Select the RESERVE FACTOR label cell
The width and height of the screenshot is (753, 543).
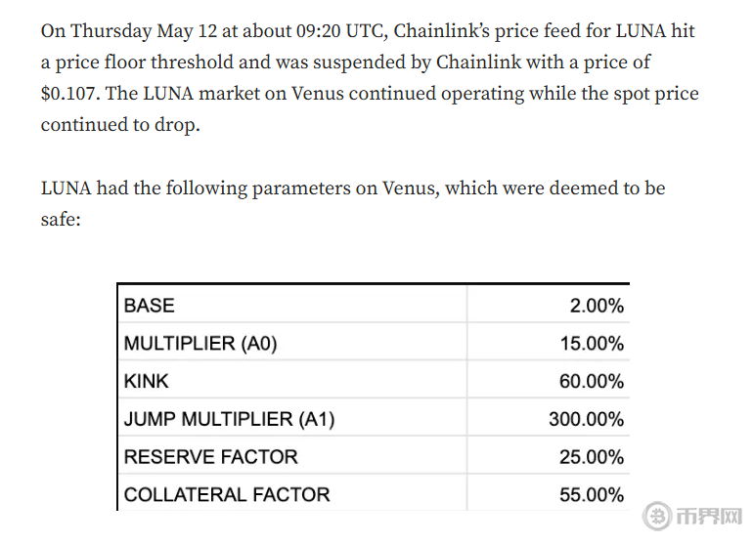211,456
